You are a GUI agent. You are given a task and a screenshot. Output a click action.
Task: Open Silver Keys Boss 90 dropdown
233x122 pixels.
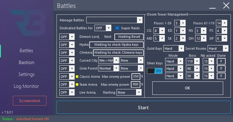(193, 69)
